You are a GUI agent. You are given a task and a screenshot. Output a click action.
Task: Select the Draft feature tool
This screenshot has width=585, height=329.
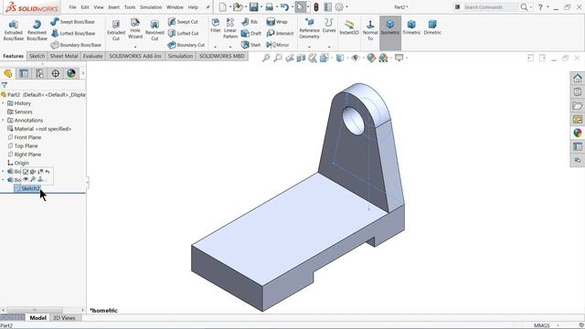tap(251, 33)
